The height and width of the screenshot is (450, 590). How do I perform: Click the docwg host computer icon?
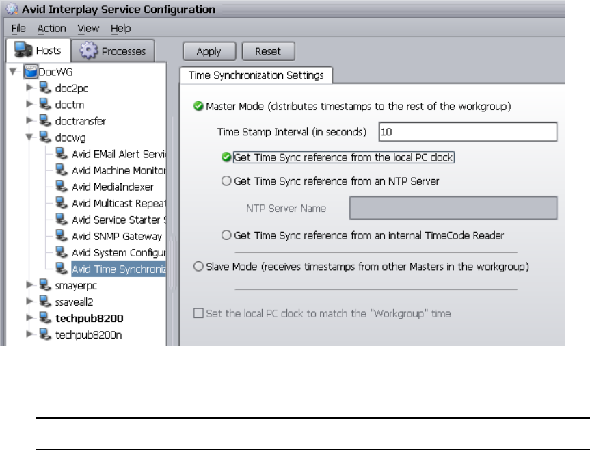(45, 137)
